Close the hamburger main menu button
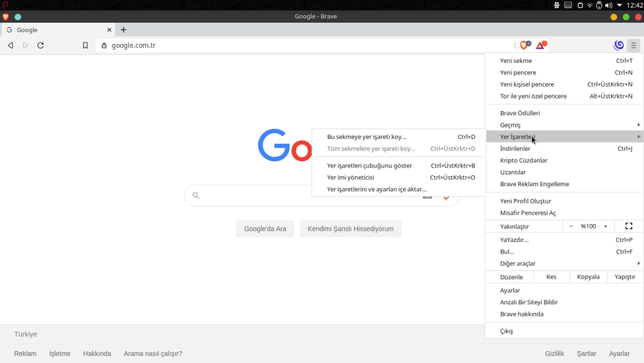 (x=634, y=45)
